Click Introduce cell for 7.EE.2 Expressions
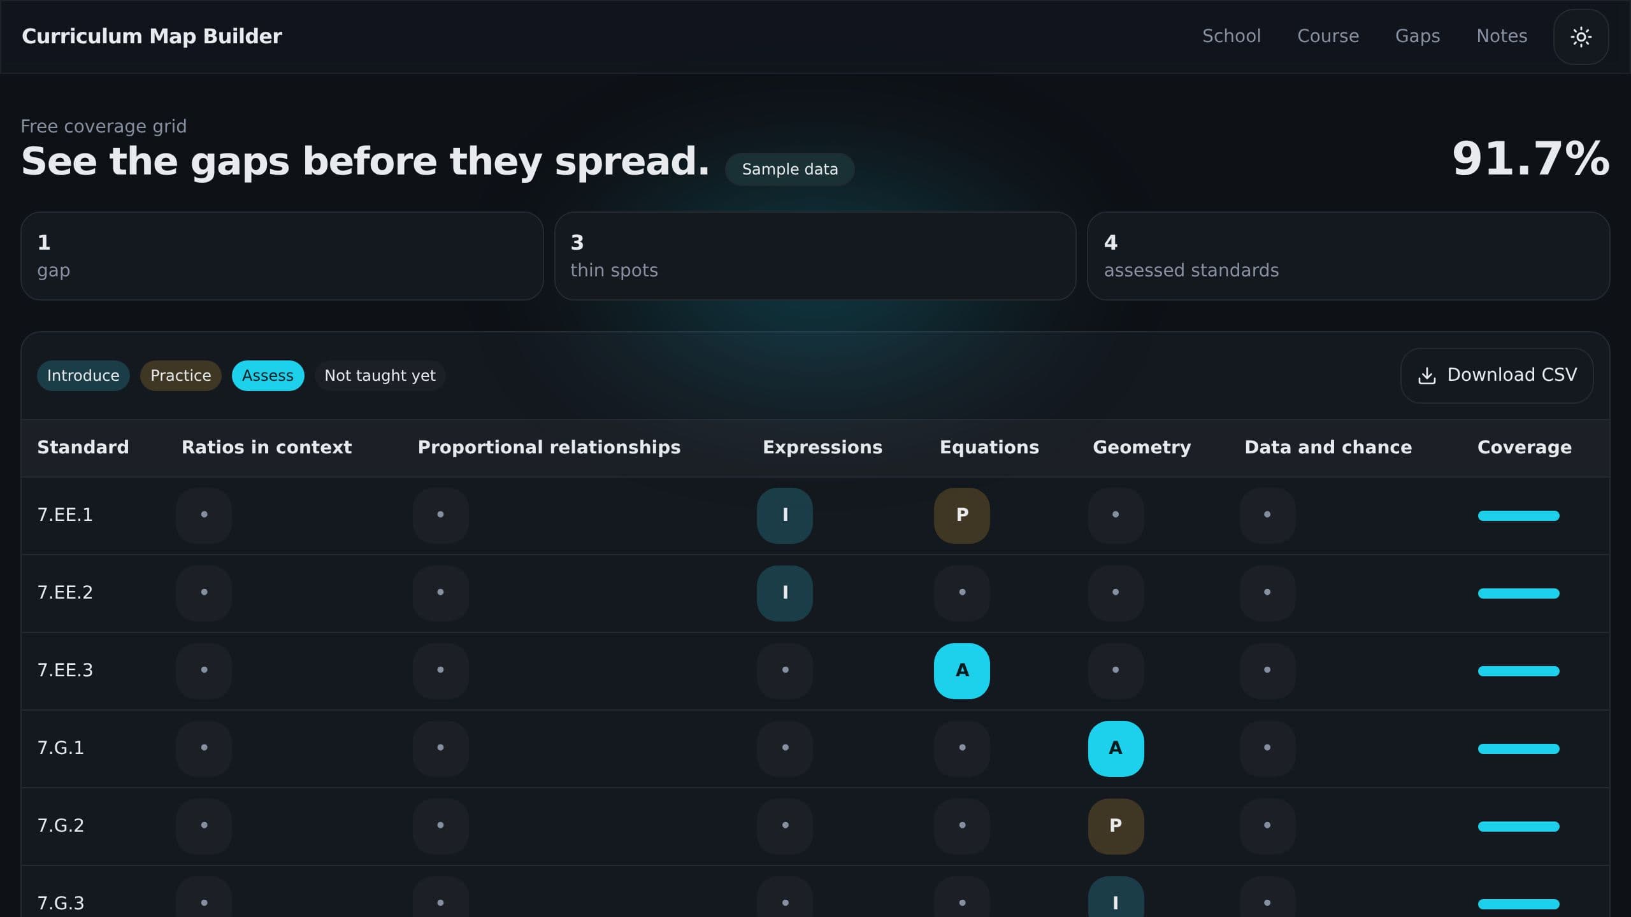Screen dimensions: 1631x917 pyautogui.click(x=785, y=593)
